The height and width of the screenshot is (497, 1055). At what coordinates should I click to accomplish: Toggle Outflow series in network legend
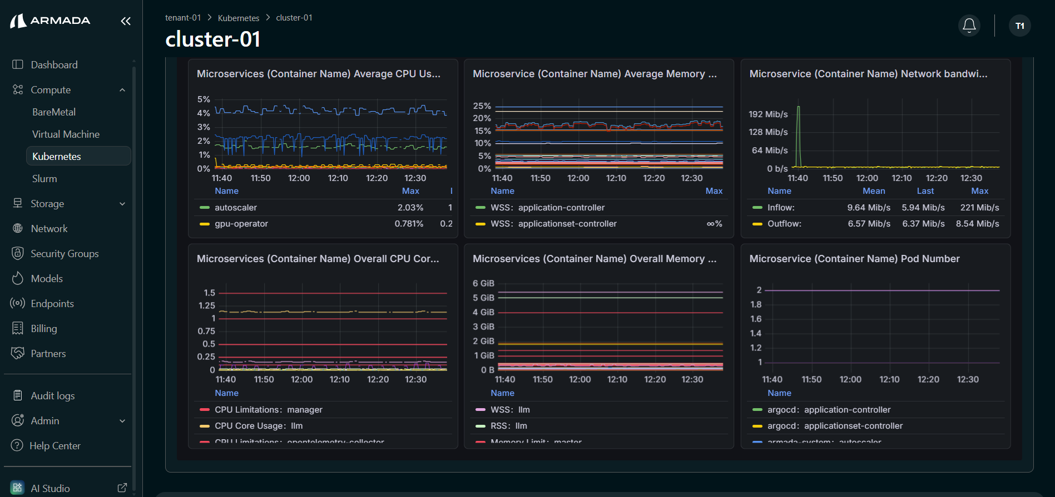784,223
